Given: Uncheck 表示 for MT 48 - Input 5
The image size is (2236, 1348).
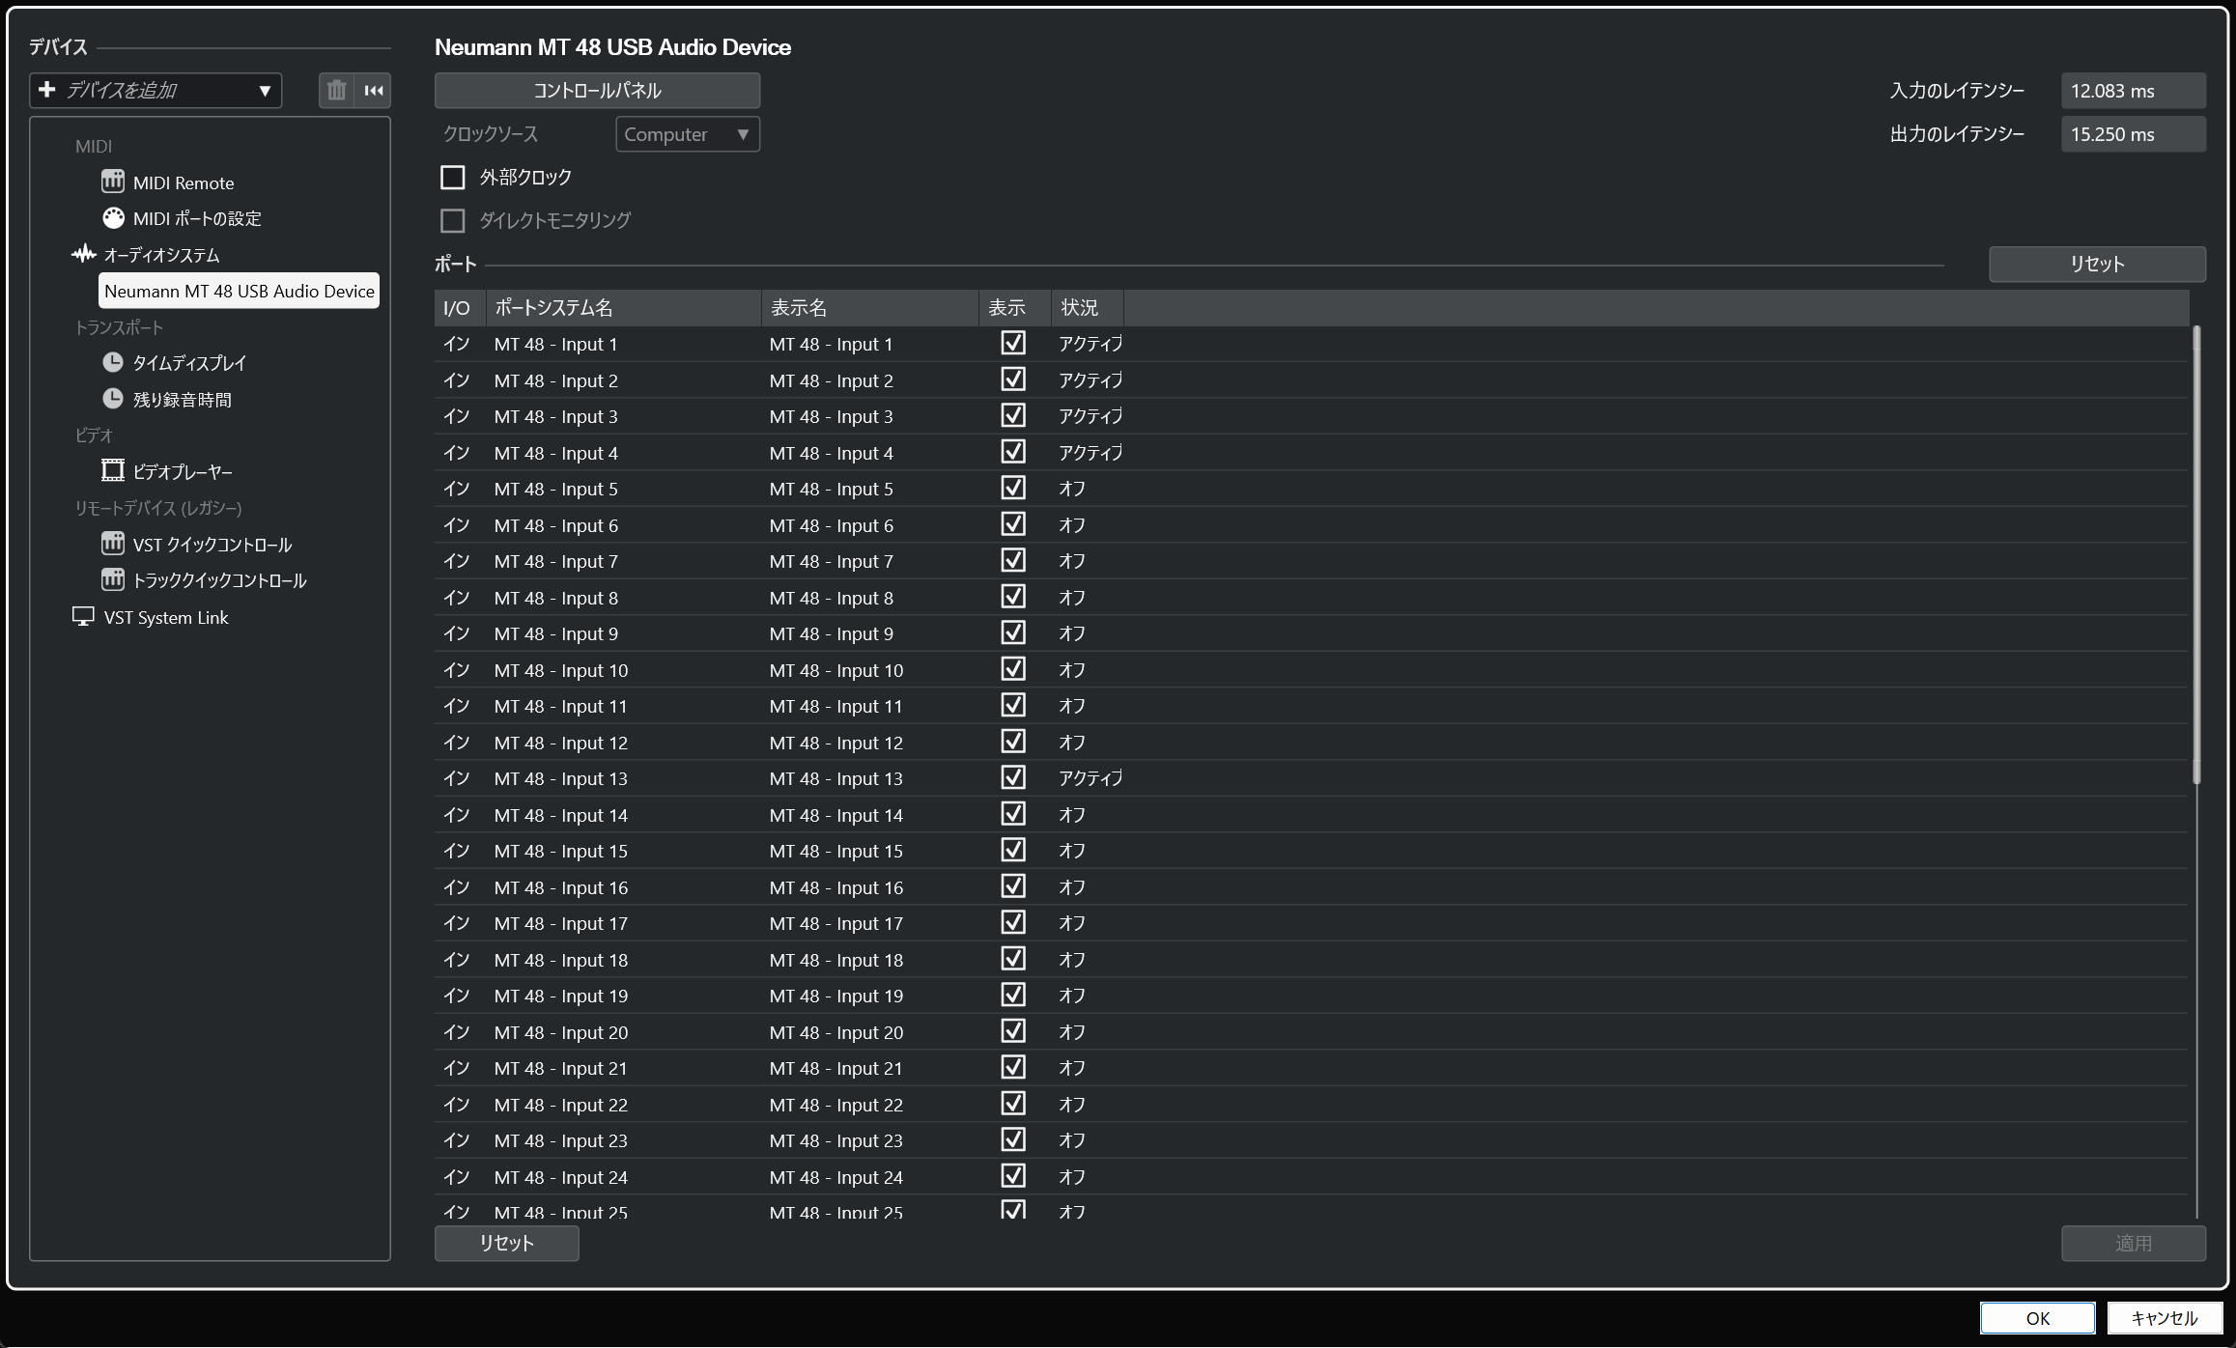Looking at the screenshot, I should click(1013, 489).
